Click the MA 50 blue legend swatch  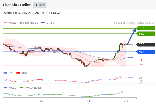tap(43, 23)
